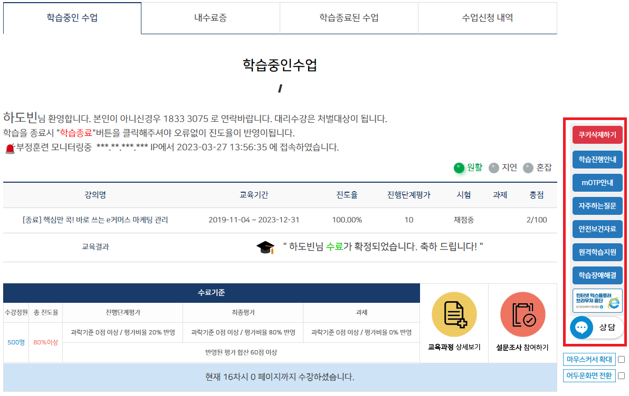Viewport: 629px width, 396px height.
Task: Open the 자주하는질문 button
Action: coord(597,206)
